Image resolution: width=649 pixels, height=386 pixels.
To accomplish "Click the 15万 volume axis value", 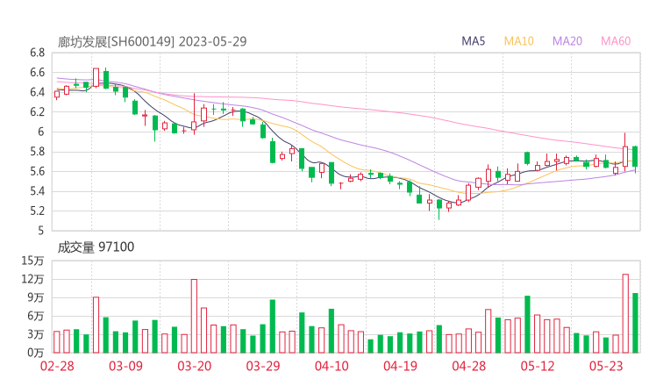I will click(32, 261).
